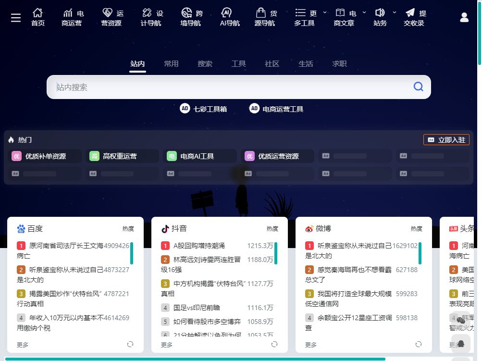Click 更多 under 抖音 list
The height and width of the screenshot is (361, 482).
(167, 345)
